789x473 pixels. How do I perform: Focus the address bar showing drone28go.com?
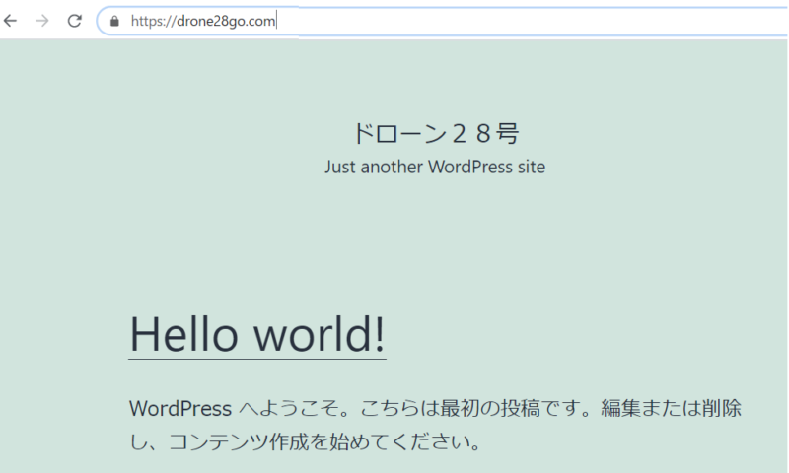click(443, 21)
